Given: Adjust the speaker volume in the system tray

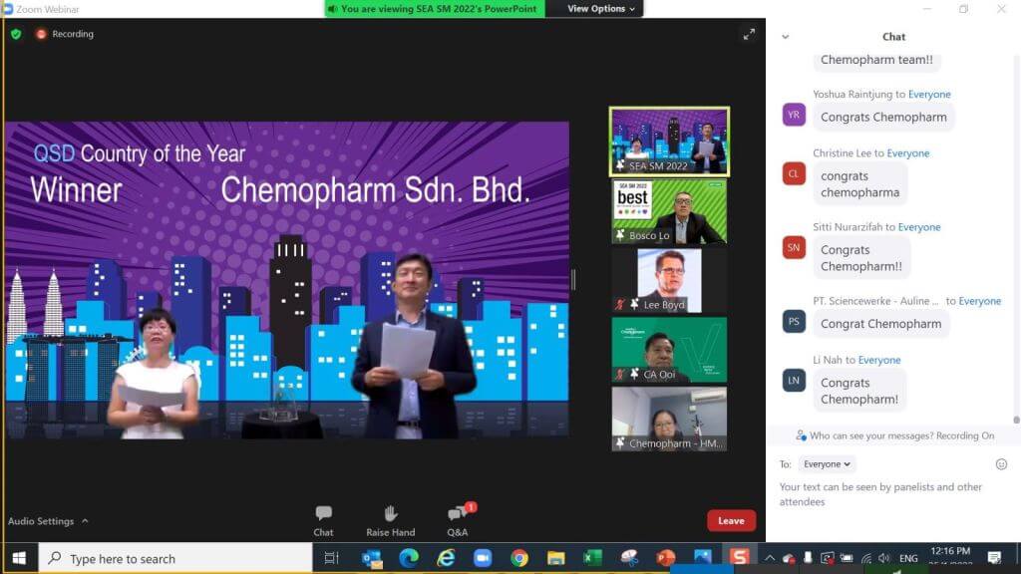Looking at the screenshot, I should pos(883,560).
